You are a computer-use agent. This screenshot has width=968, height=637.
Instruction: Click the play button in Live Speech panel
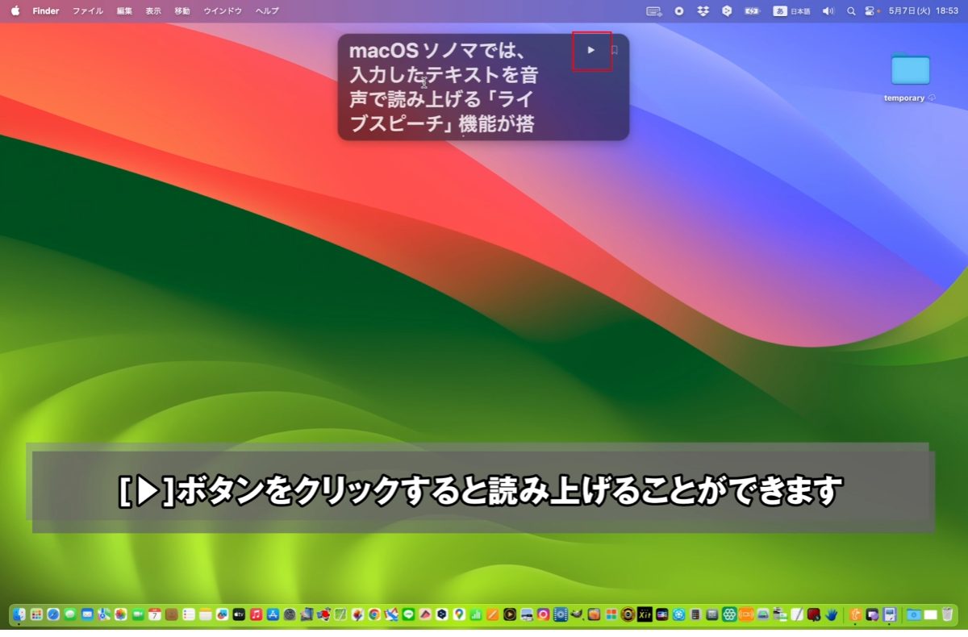[x=591, y=50]
